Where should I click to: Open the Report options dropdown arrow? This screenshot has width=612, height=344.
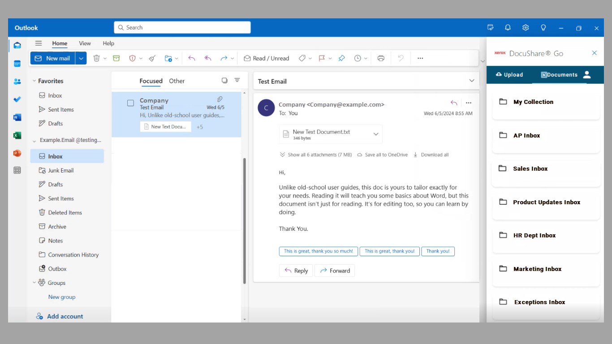(141, 58)
